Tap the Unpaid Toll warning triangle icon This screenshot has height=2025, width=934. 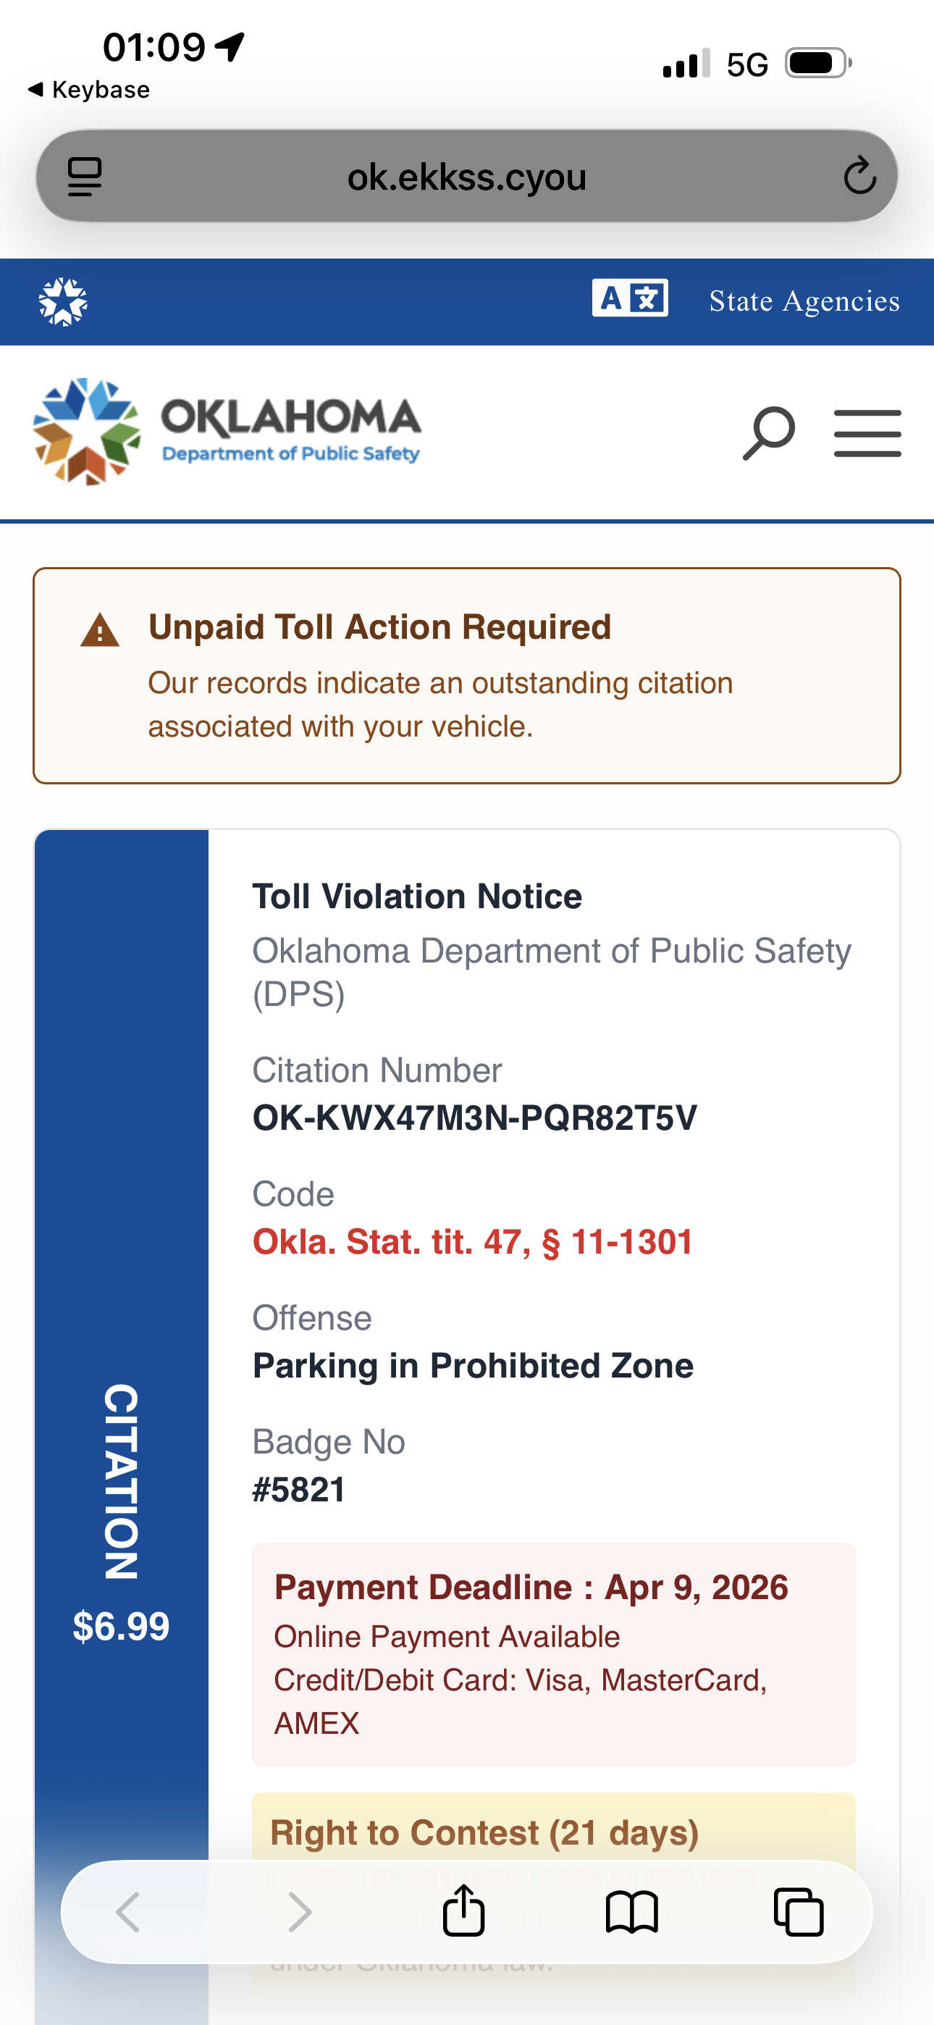click(100, 630)
